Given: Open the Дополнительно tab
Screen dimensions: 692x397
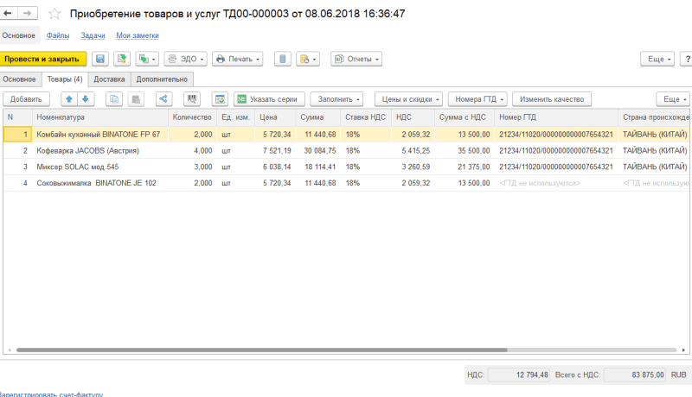Looking at the screenshot, I should [x=161, y=79].
